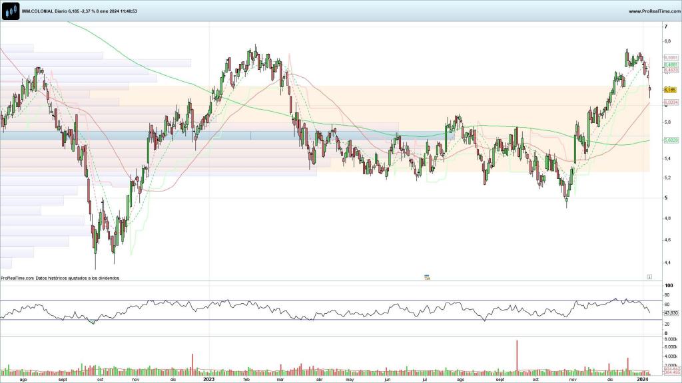The image size is (682, 383).
Task: Click the RSI axis level 100
Action: coord(668,285)
